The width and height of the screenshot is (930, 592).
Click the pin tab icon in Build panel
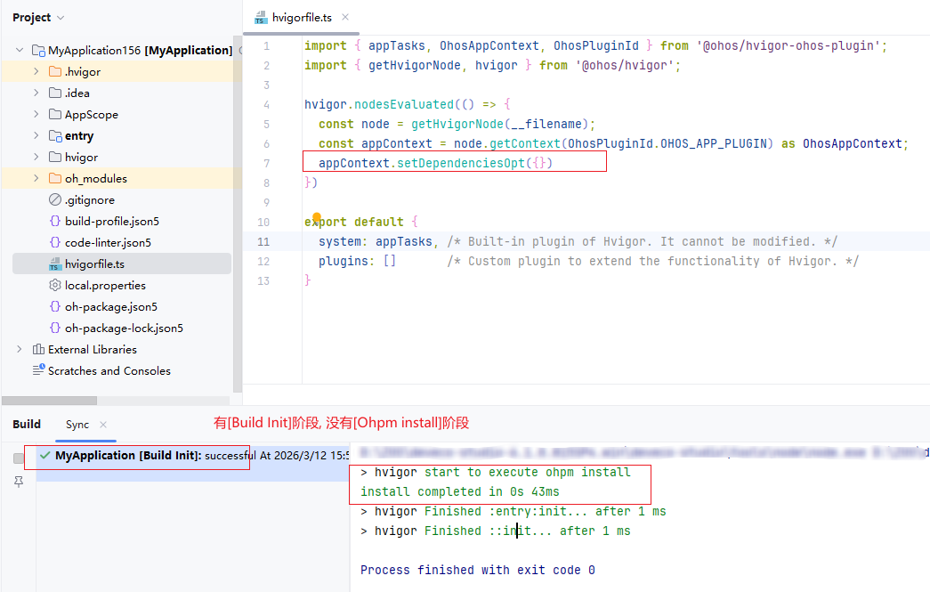click(x=19, y=482)
